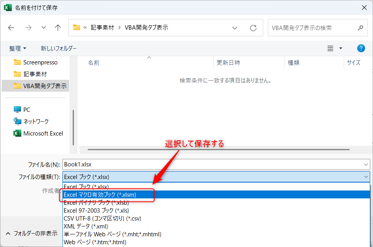Choose XML データ (*.xml) option
The width and height of the screenshot is (373, 247).
pos(216,226)
